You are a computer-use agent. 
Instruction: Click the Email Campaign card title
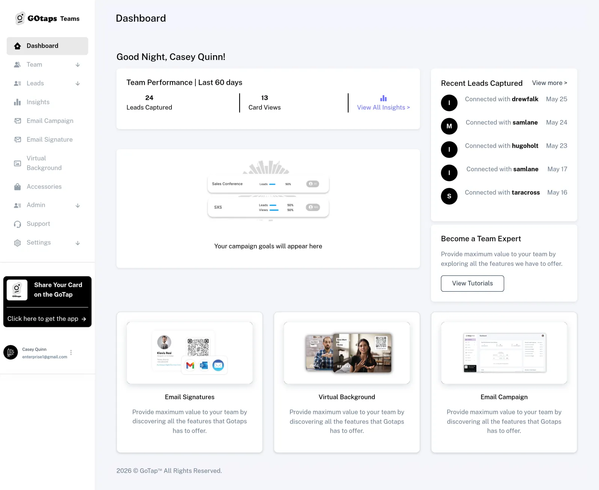[504, 397]
